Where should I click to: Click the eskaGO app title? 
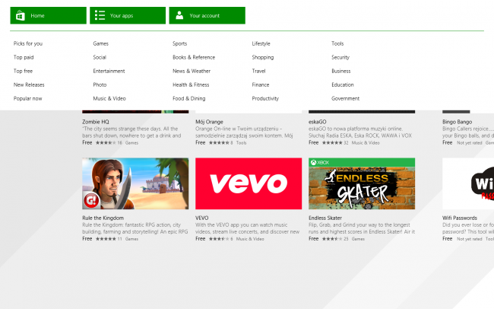tap(318, 122)
